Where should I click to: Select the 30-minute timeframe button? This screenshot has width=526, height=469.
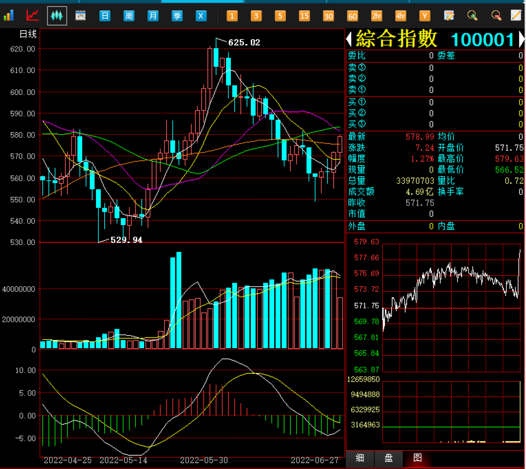(328, 16)
